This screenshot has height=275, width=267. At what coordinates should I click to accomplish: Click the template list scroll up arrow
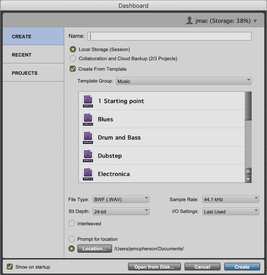[x=248, y=171]
